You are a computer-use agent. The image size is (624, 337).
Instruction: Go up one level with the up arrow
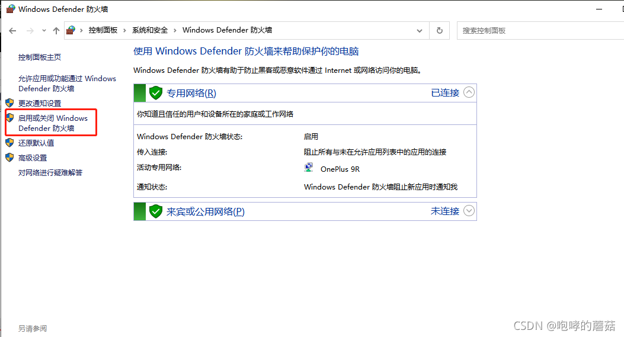click(x=56, y=31)
